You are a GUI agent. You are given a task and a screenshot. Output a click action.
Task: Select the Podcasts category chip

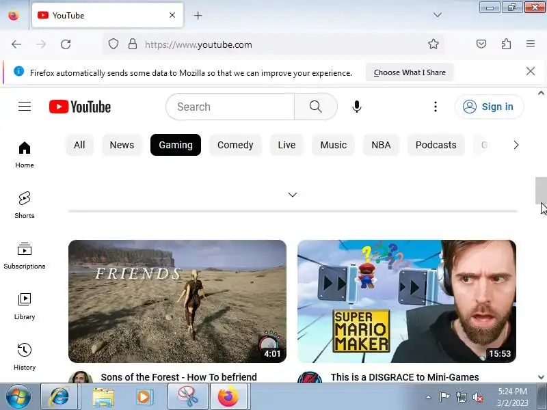[x=436, y=145]
